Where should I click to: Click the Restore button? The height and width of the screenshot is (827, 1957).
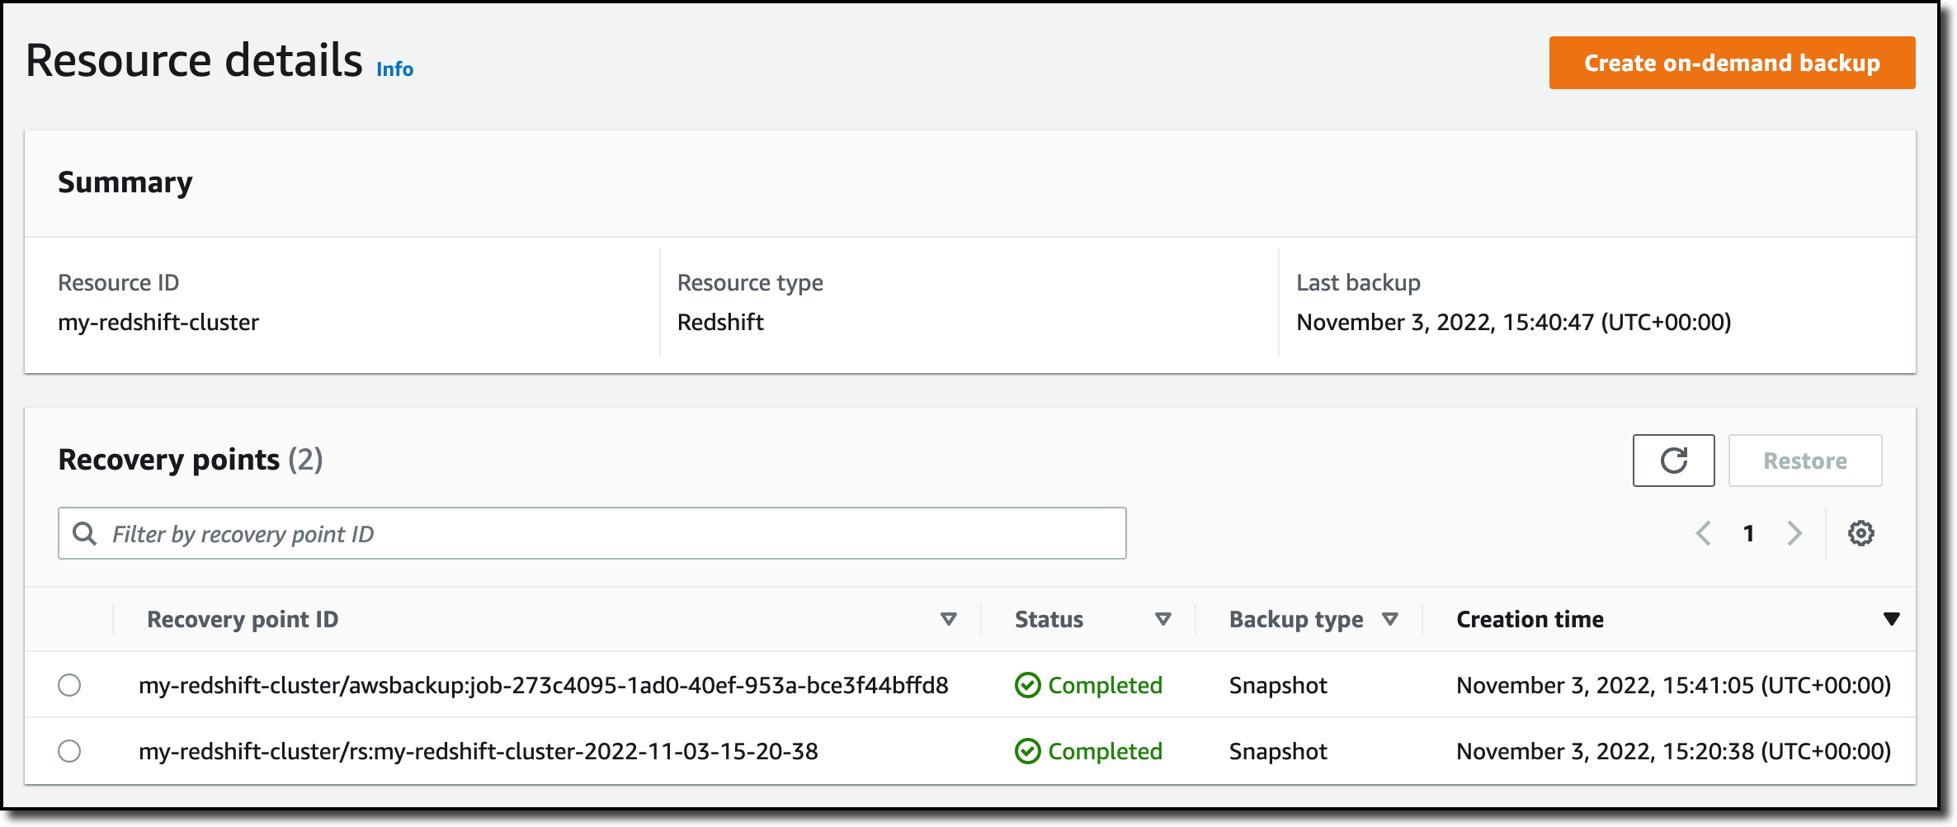(1805, 461)
